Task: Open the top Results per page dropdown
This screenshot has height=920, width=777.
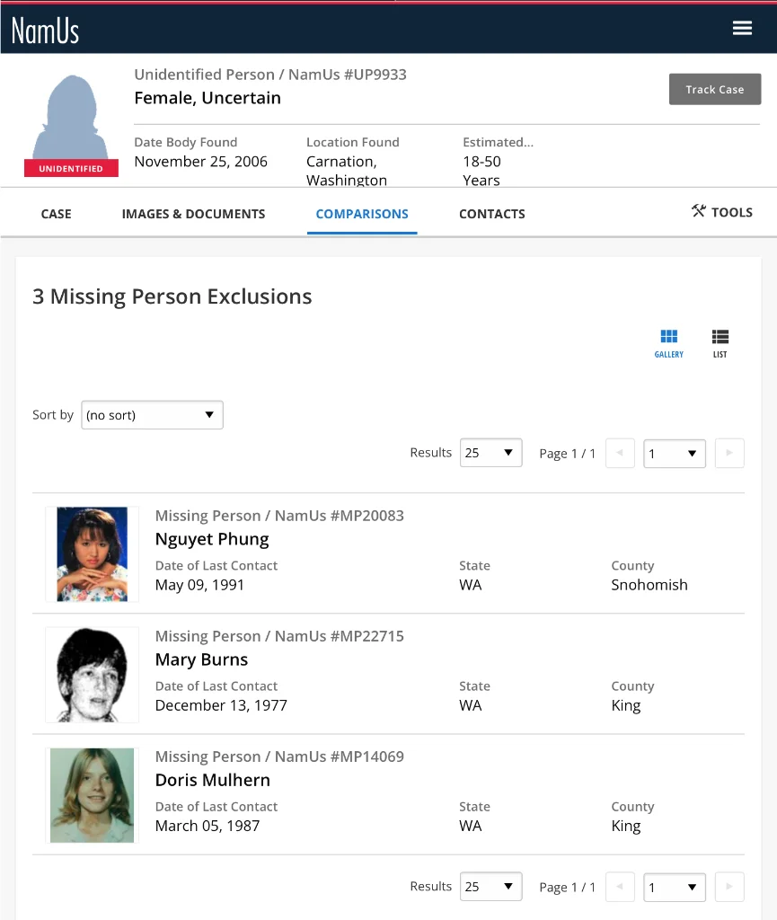Action: click(x=490, y=453)
